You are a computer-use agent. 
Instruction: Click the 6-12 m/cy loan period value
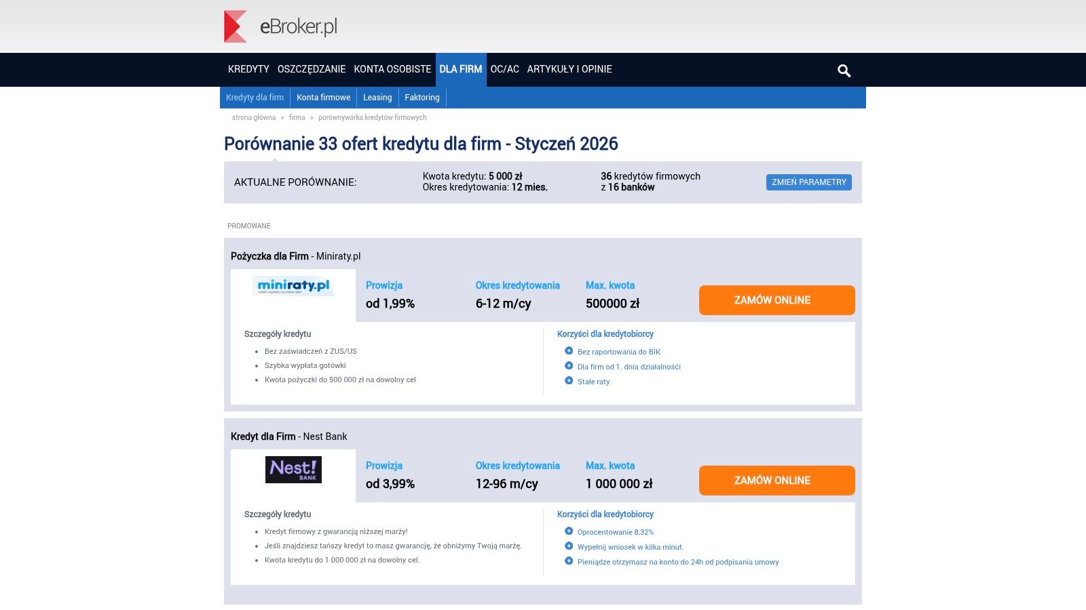[504, 304]
